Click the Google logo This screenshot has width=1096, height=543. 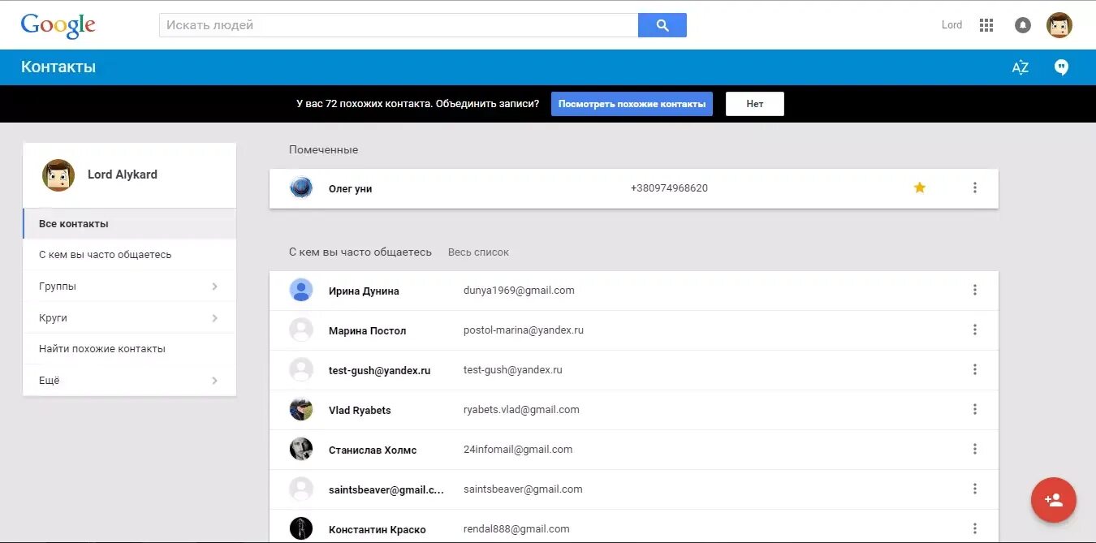pos(58,25)
